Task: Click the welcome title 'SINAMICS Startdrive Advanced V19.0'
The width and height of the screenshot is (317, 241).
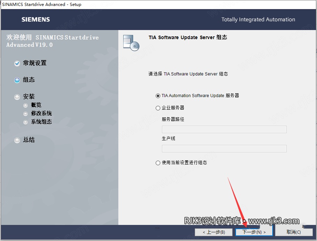Action: point(52,41)
